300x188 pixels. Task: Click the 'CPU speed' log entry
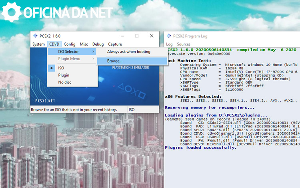(235, 79)
